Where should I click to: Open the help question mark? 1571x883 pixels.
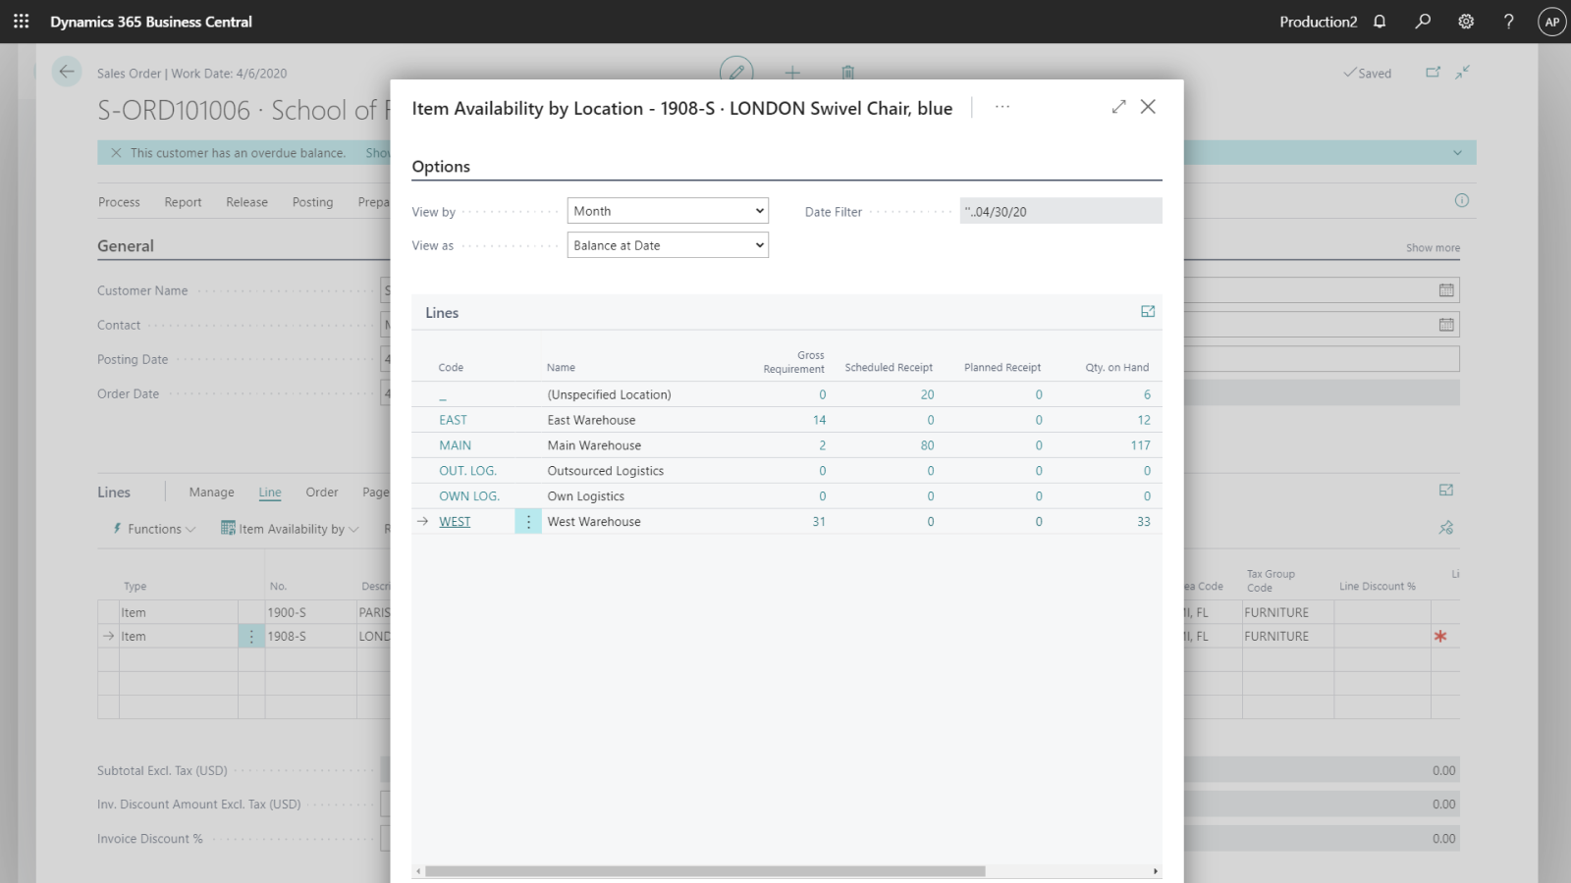[1509, 22]
